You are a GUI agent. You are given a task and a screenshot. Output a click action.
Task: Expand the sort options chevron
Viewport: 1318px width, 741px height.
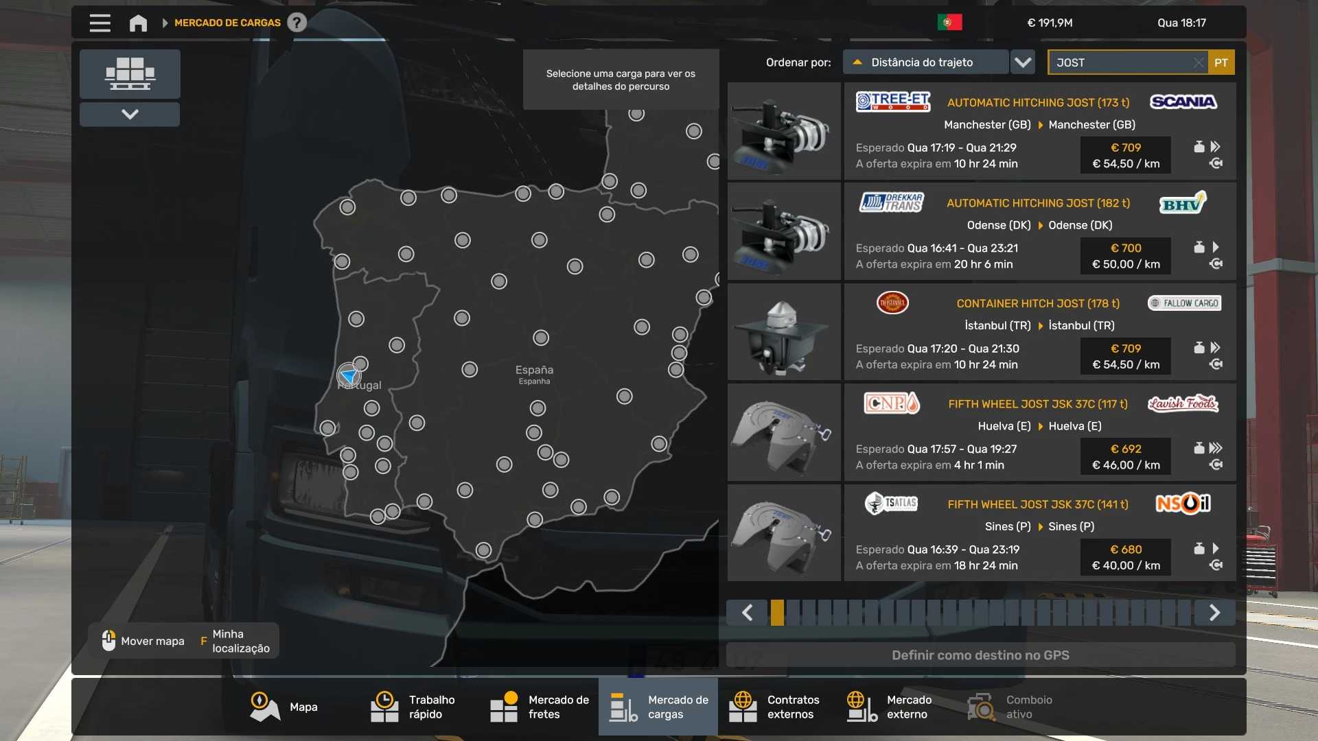click(1023, 62)
